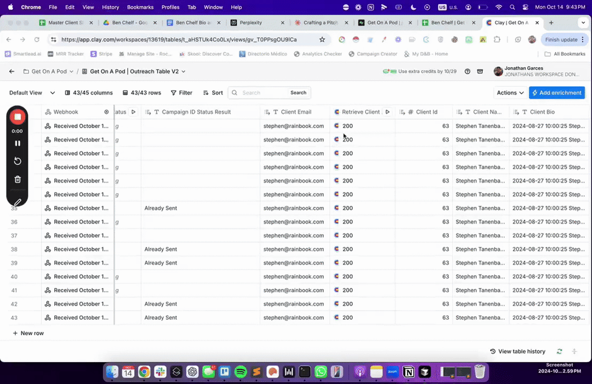The height and width of the screenshot is (384, 592).
Task: Delete the recording using the trash icon
Action: [x=17, y=180]
